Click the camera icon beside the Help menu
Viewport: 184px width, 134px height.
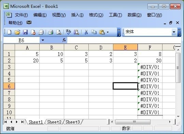pos(29,22)
